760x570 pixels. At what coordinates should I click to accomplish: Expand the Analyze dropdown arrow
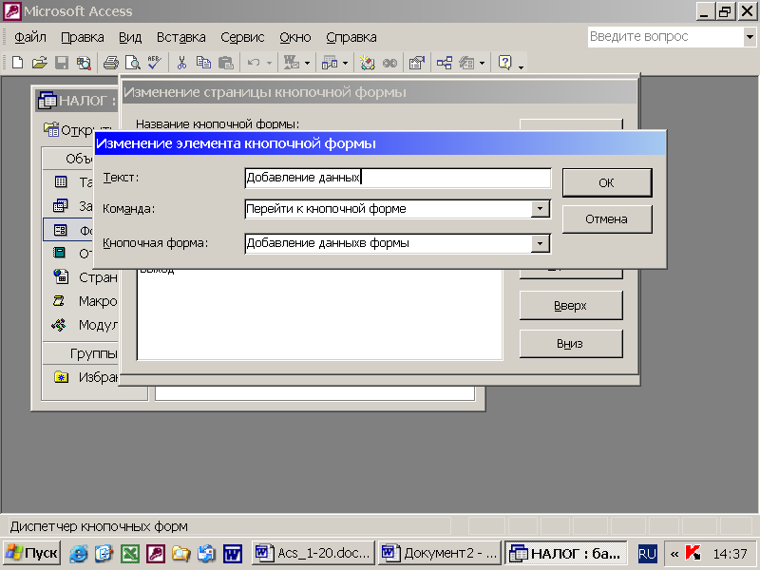(346, 63)
